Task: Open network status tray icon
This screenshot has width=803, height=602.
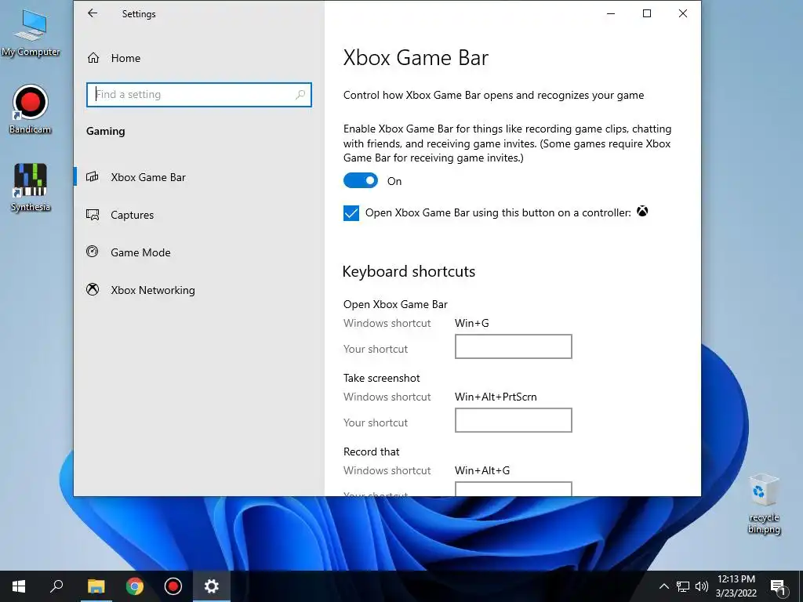Action: (683, 586)
